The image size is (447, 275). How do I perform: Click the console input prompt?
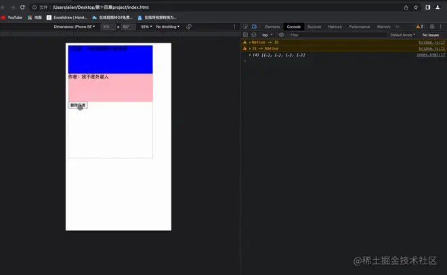click(345, 61)
